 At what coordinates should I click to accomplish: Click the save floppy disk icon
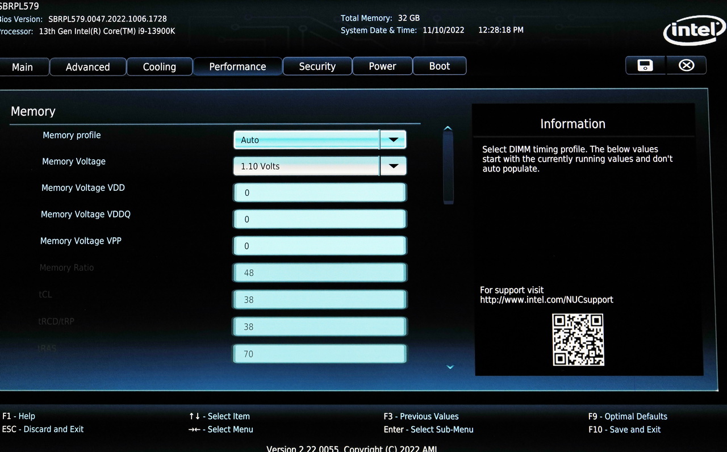[645, 65]
